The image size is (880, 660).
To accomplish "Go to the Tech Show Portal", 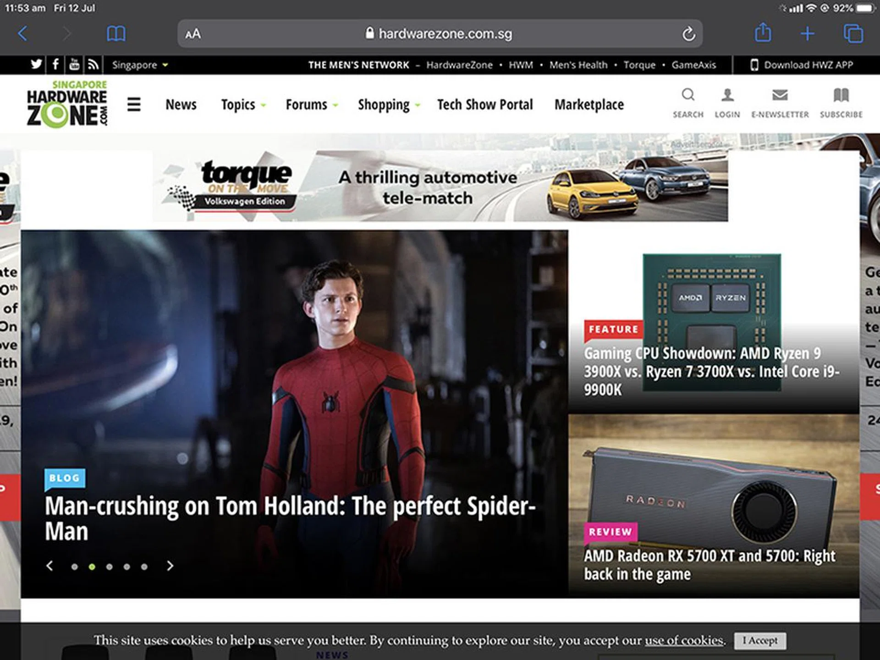I will 484,104.
